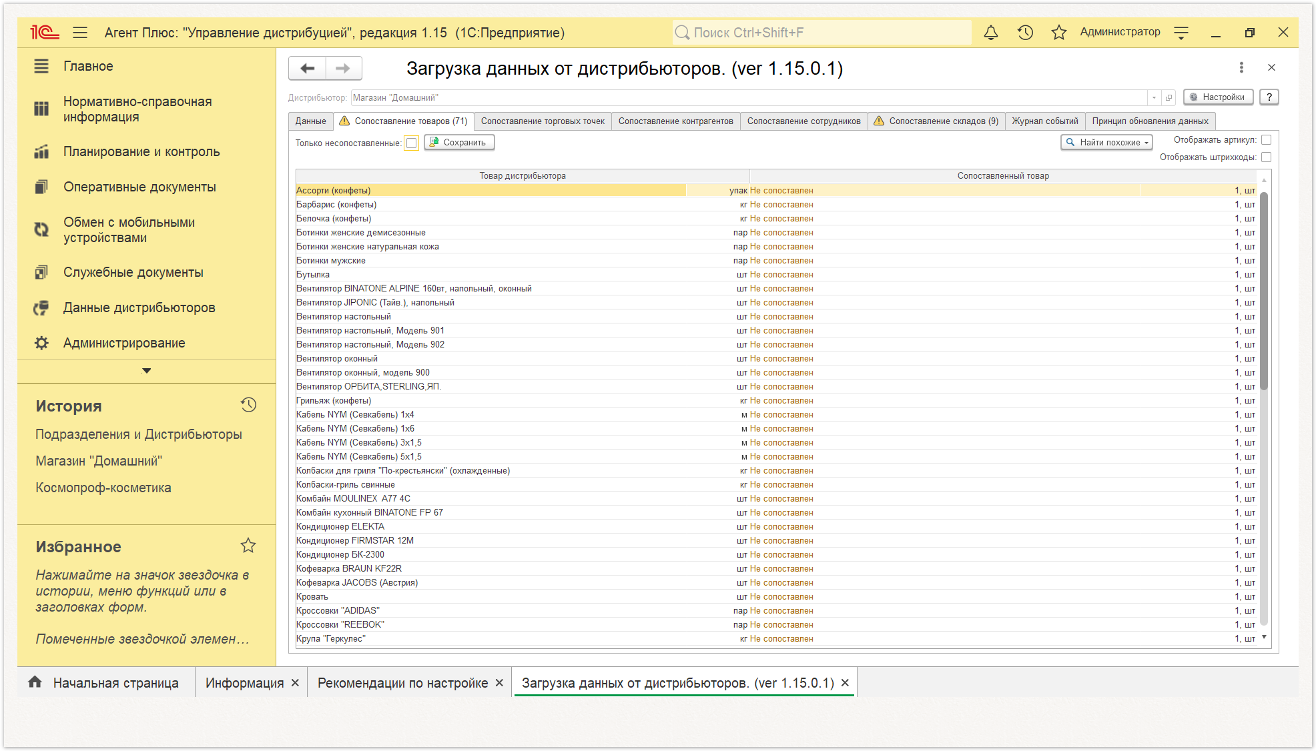Click the Оперативные документы icon
This screenshot has width=1316, height=751.
click(41, 187)
